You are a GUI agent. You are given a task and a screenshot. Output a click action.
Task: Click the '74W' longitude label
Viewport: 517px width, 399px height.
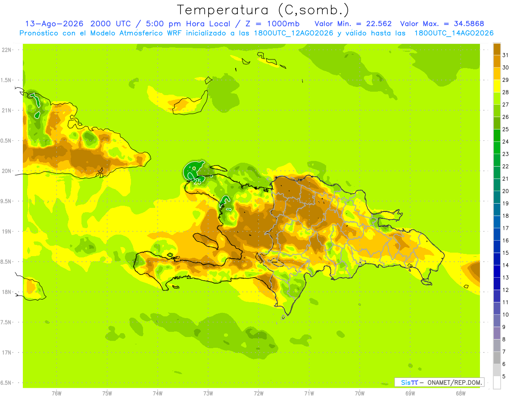click(158, 393)
